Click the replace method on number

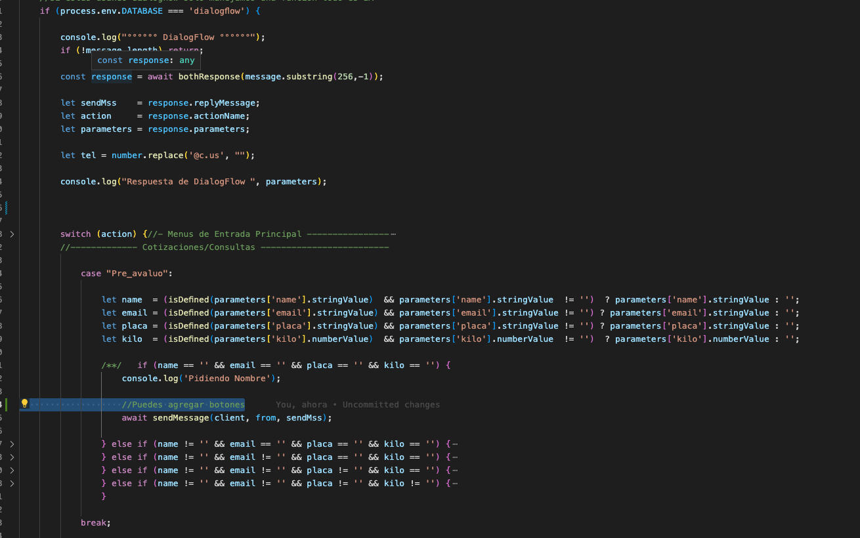click(x=165, y=155)
